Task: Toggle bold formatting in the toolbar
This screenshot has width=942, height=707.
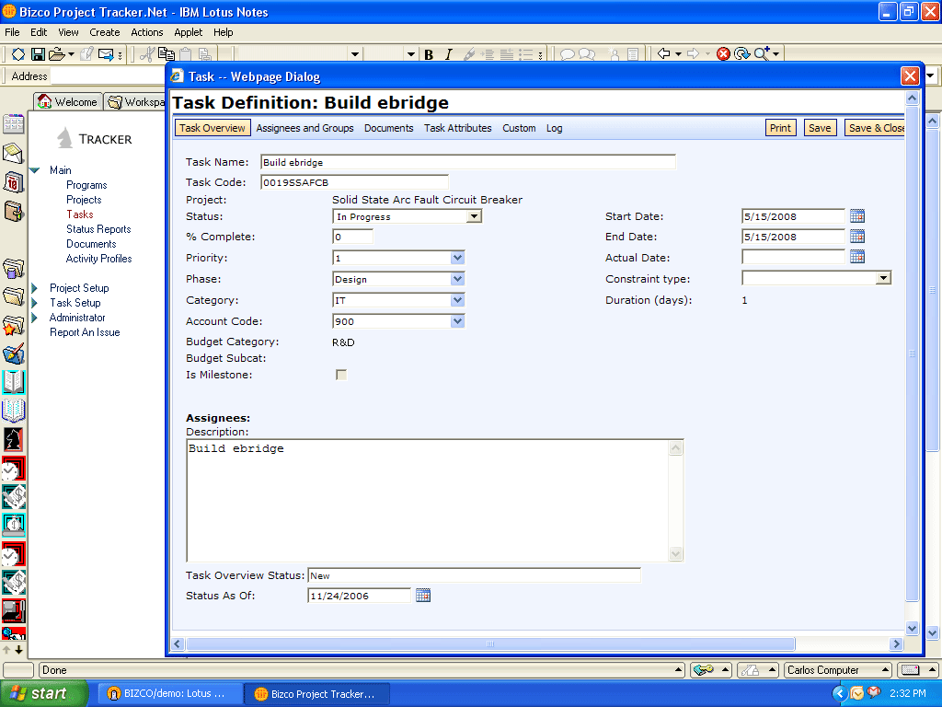Action: click(429, 54)
